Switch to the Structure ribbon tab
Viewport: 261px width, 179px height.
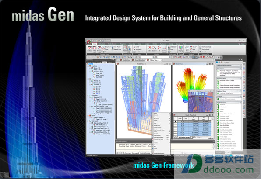pos(102,44)
